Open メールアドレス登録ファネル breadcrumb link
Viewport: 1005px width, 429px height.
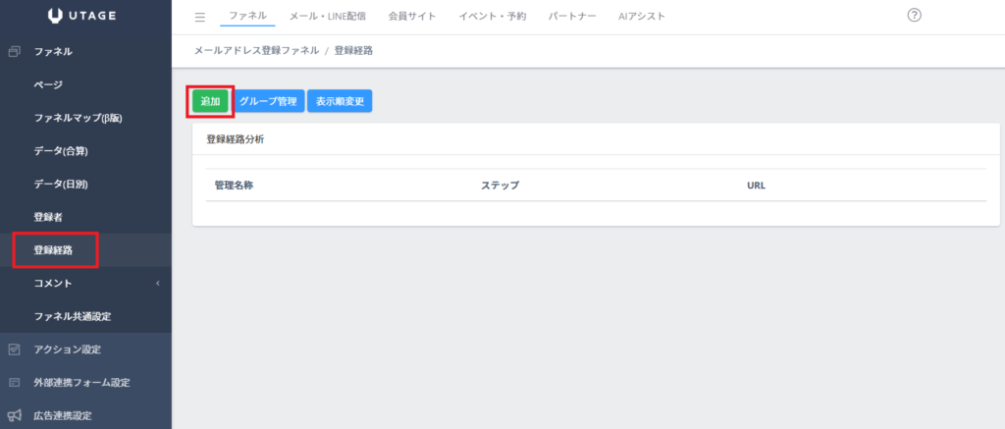click(256, 50)
